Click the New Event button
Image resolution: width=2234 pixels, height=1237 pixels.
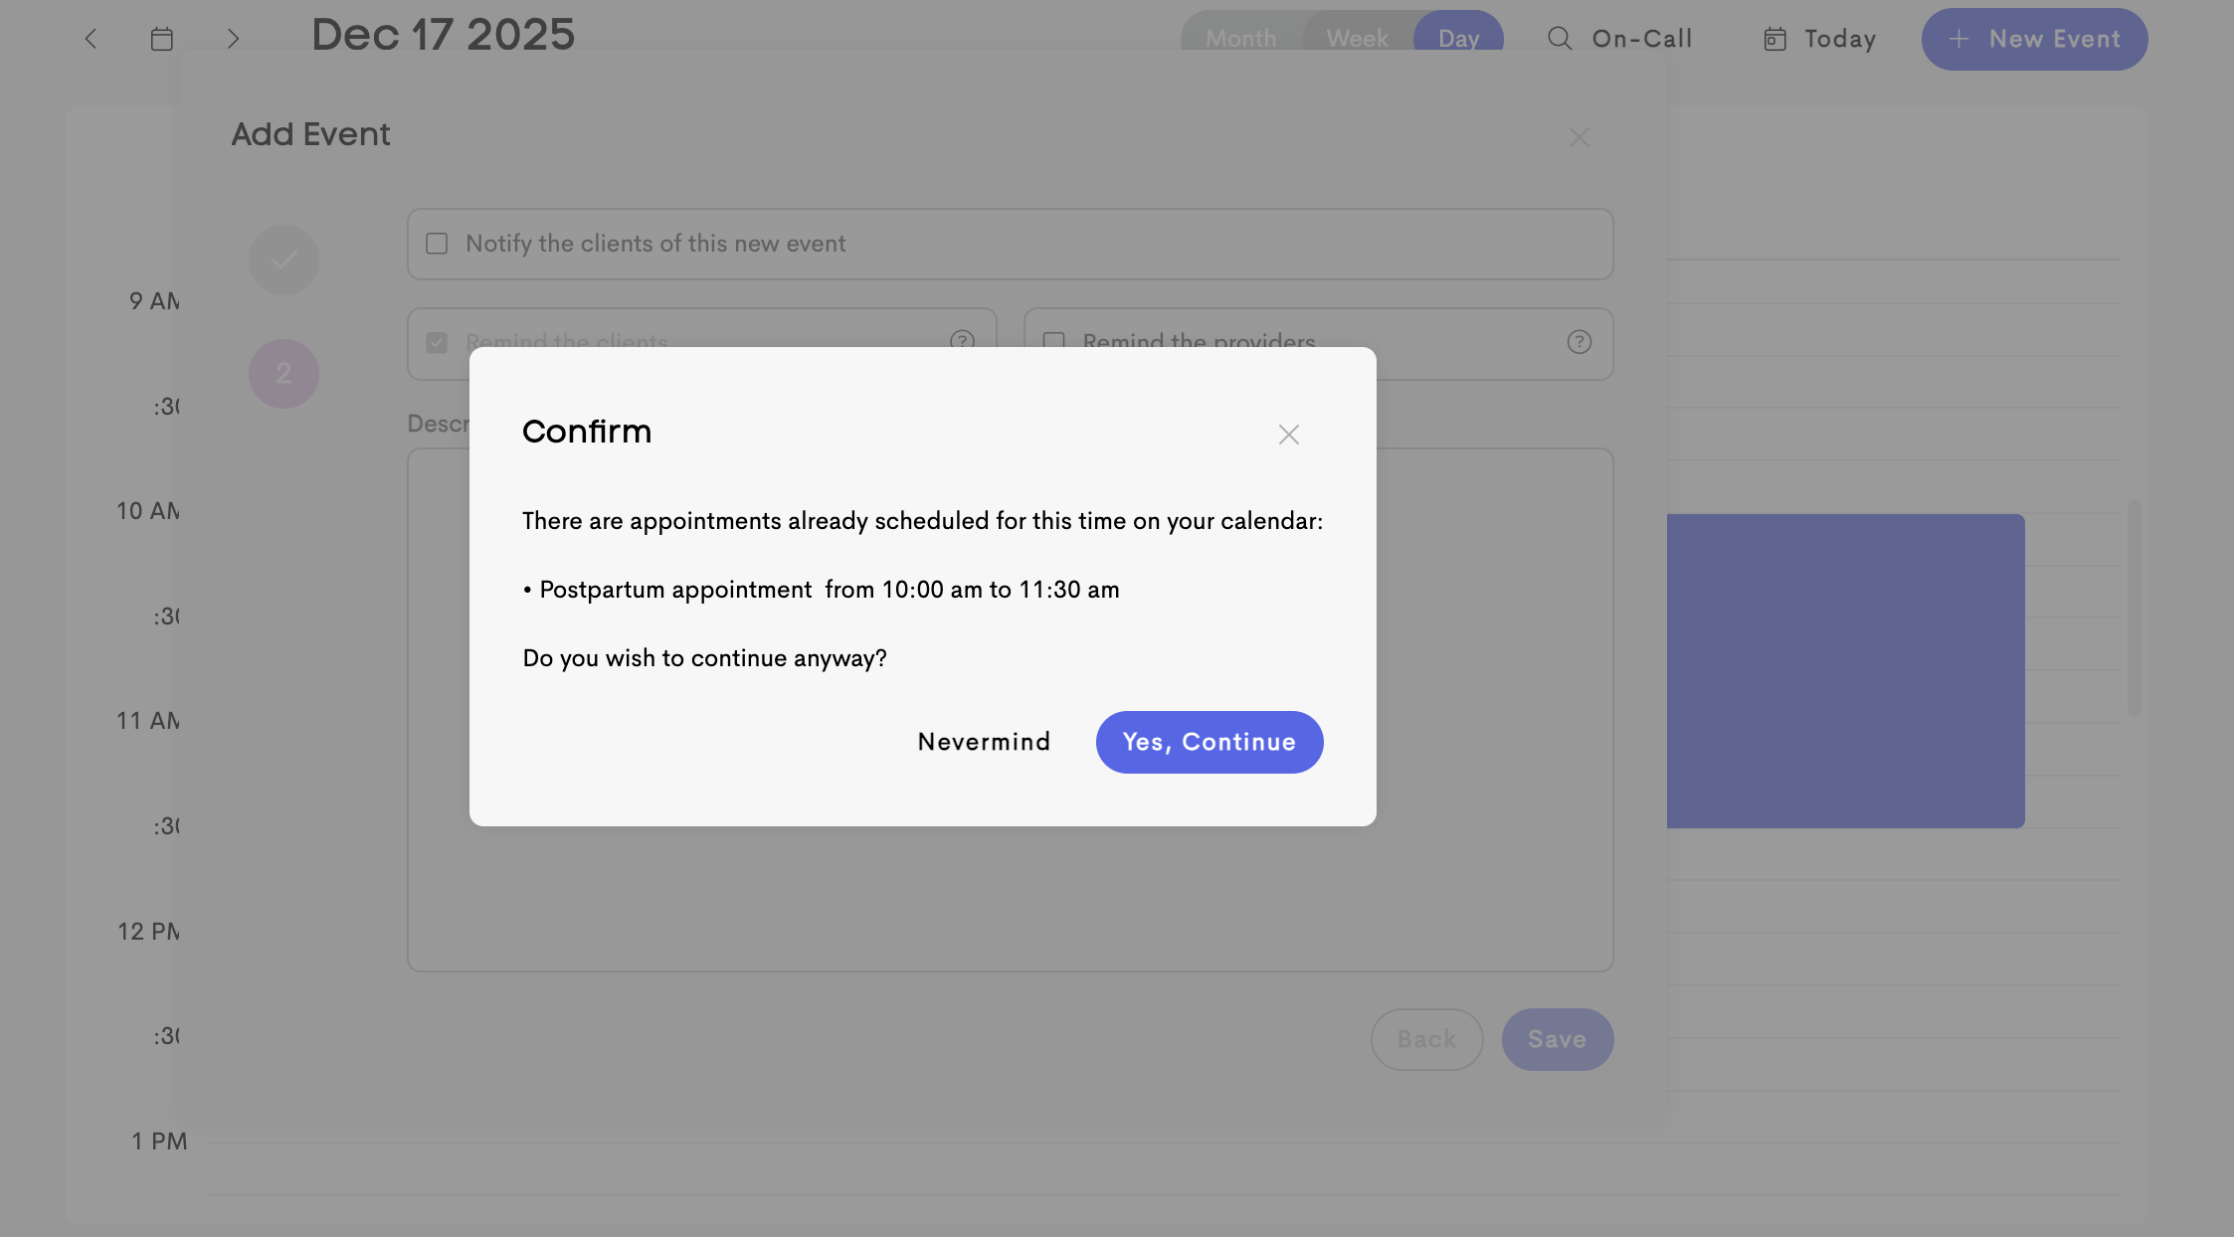pos(2034,39)
